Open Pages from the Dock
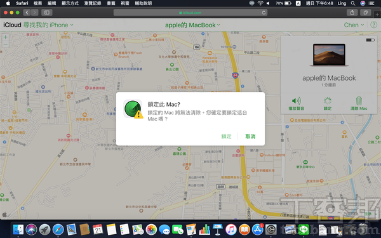 tap(191, 229)
